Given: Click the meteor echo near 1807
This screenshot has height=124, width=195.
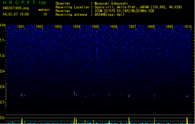Looking at the screenshot, I should click(x=129, y=96).
